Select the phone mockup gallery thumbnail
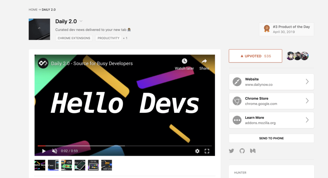328x178 pixels. point(80,165)
